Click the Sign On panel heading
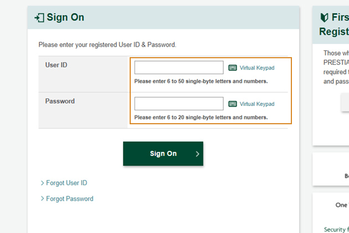This screenshot has height=233, width=349. tap(65, 18)
